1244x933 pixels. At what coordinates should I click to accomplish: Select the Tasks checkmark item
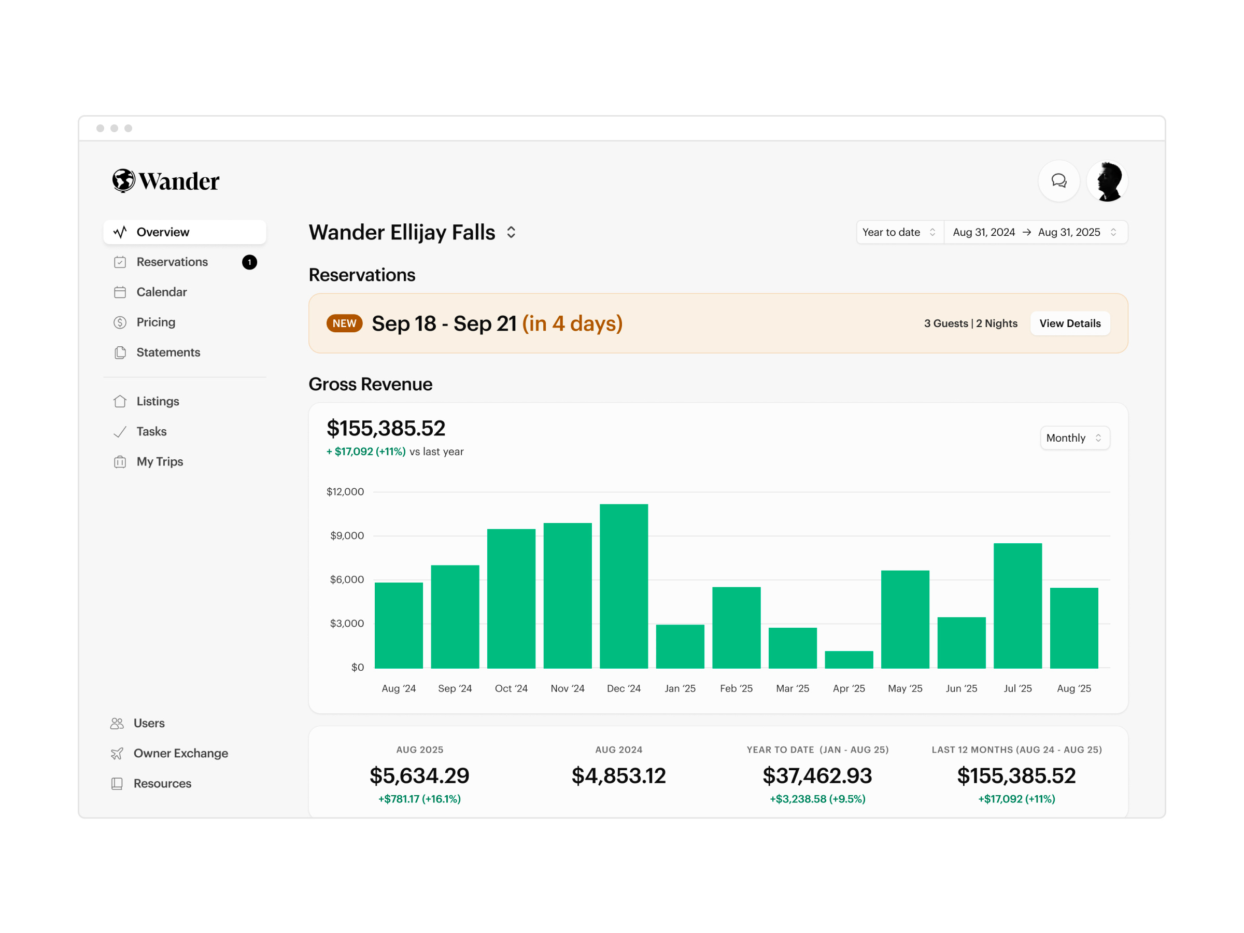pos(151,431)
